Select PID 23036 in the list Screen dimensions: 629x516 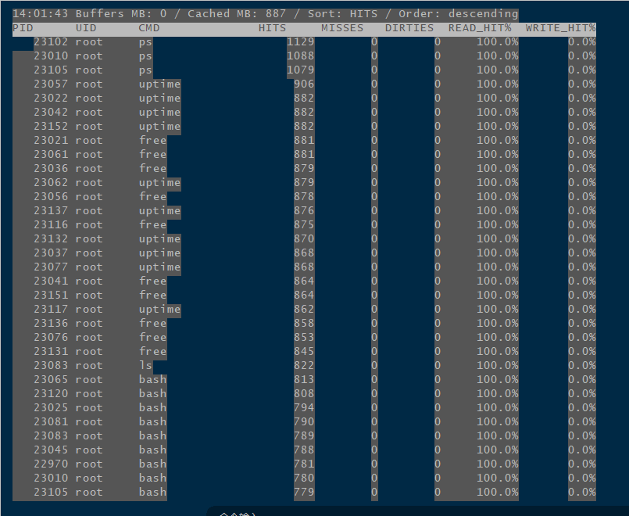[x=51, y=169]
